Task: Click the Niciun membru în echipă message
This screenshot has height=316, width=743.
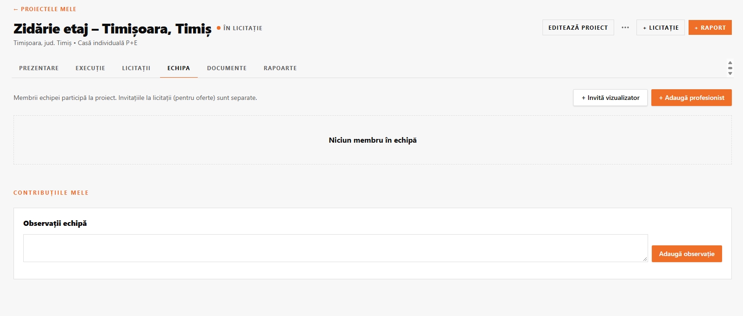Action: [373, 140]
